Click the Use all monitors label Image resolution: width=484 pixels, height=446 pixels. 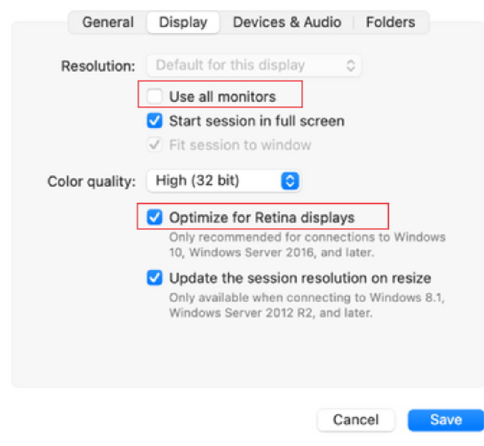coord(222,97)
